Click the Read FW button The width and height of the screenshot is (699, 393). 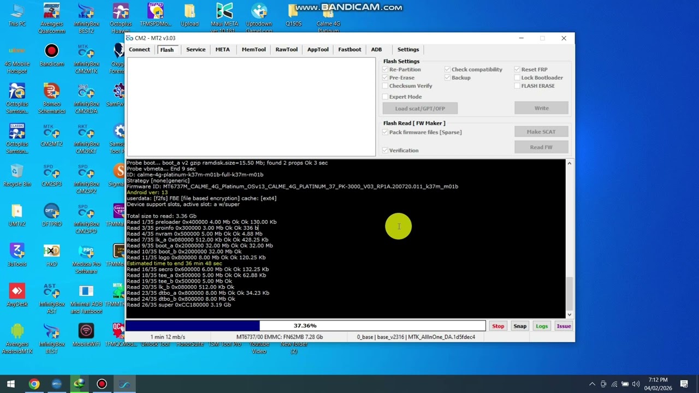tap(541, 147)
